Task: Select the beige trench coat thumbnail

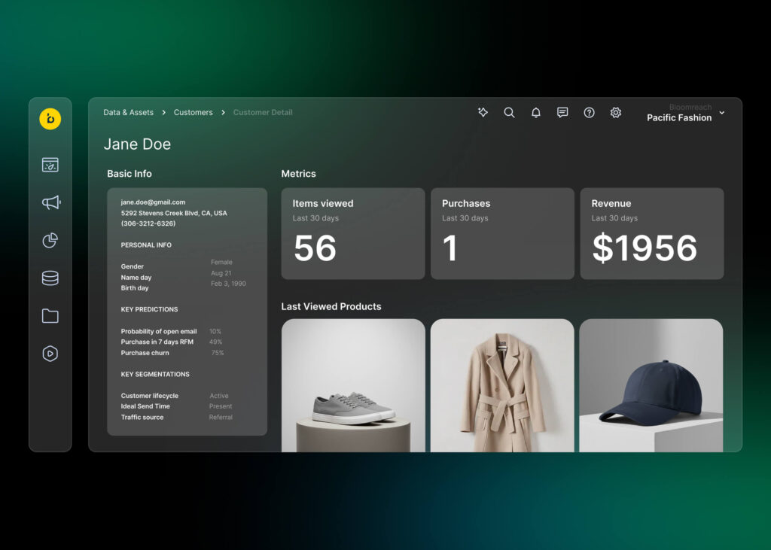Action: 502,385
